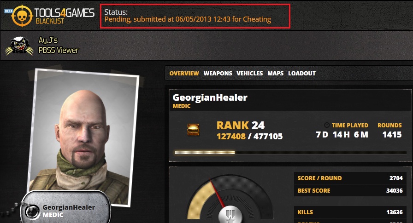The height and width of the screenshot is (223, 413).
Task: Open the Overview tab
Action: (x=184, y=73)
